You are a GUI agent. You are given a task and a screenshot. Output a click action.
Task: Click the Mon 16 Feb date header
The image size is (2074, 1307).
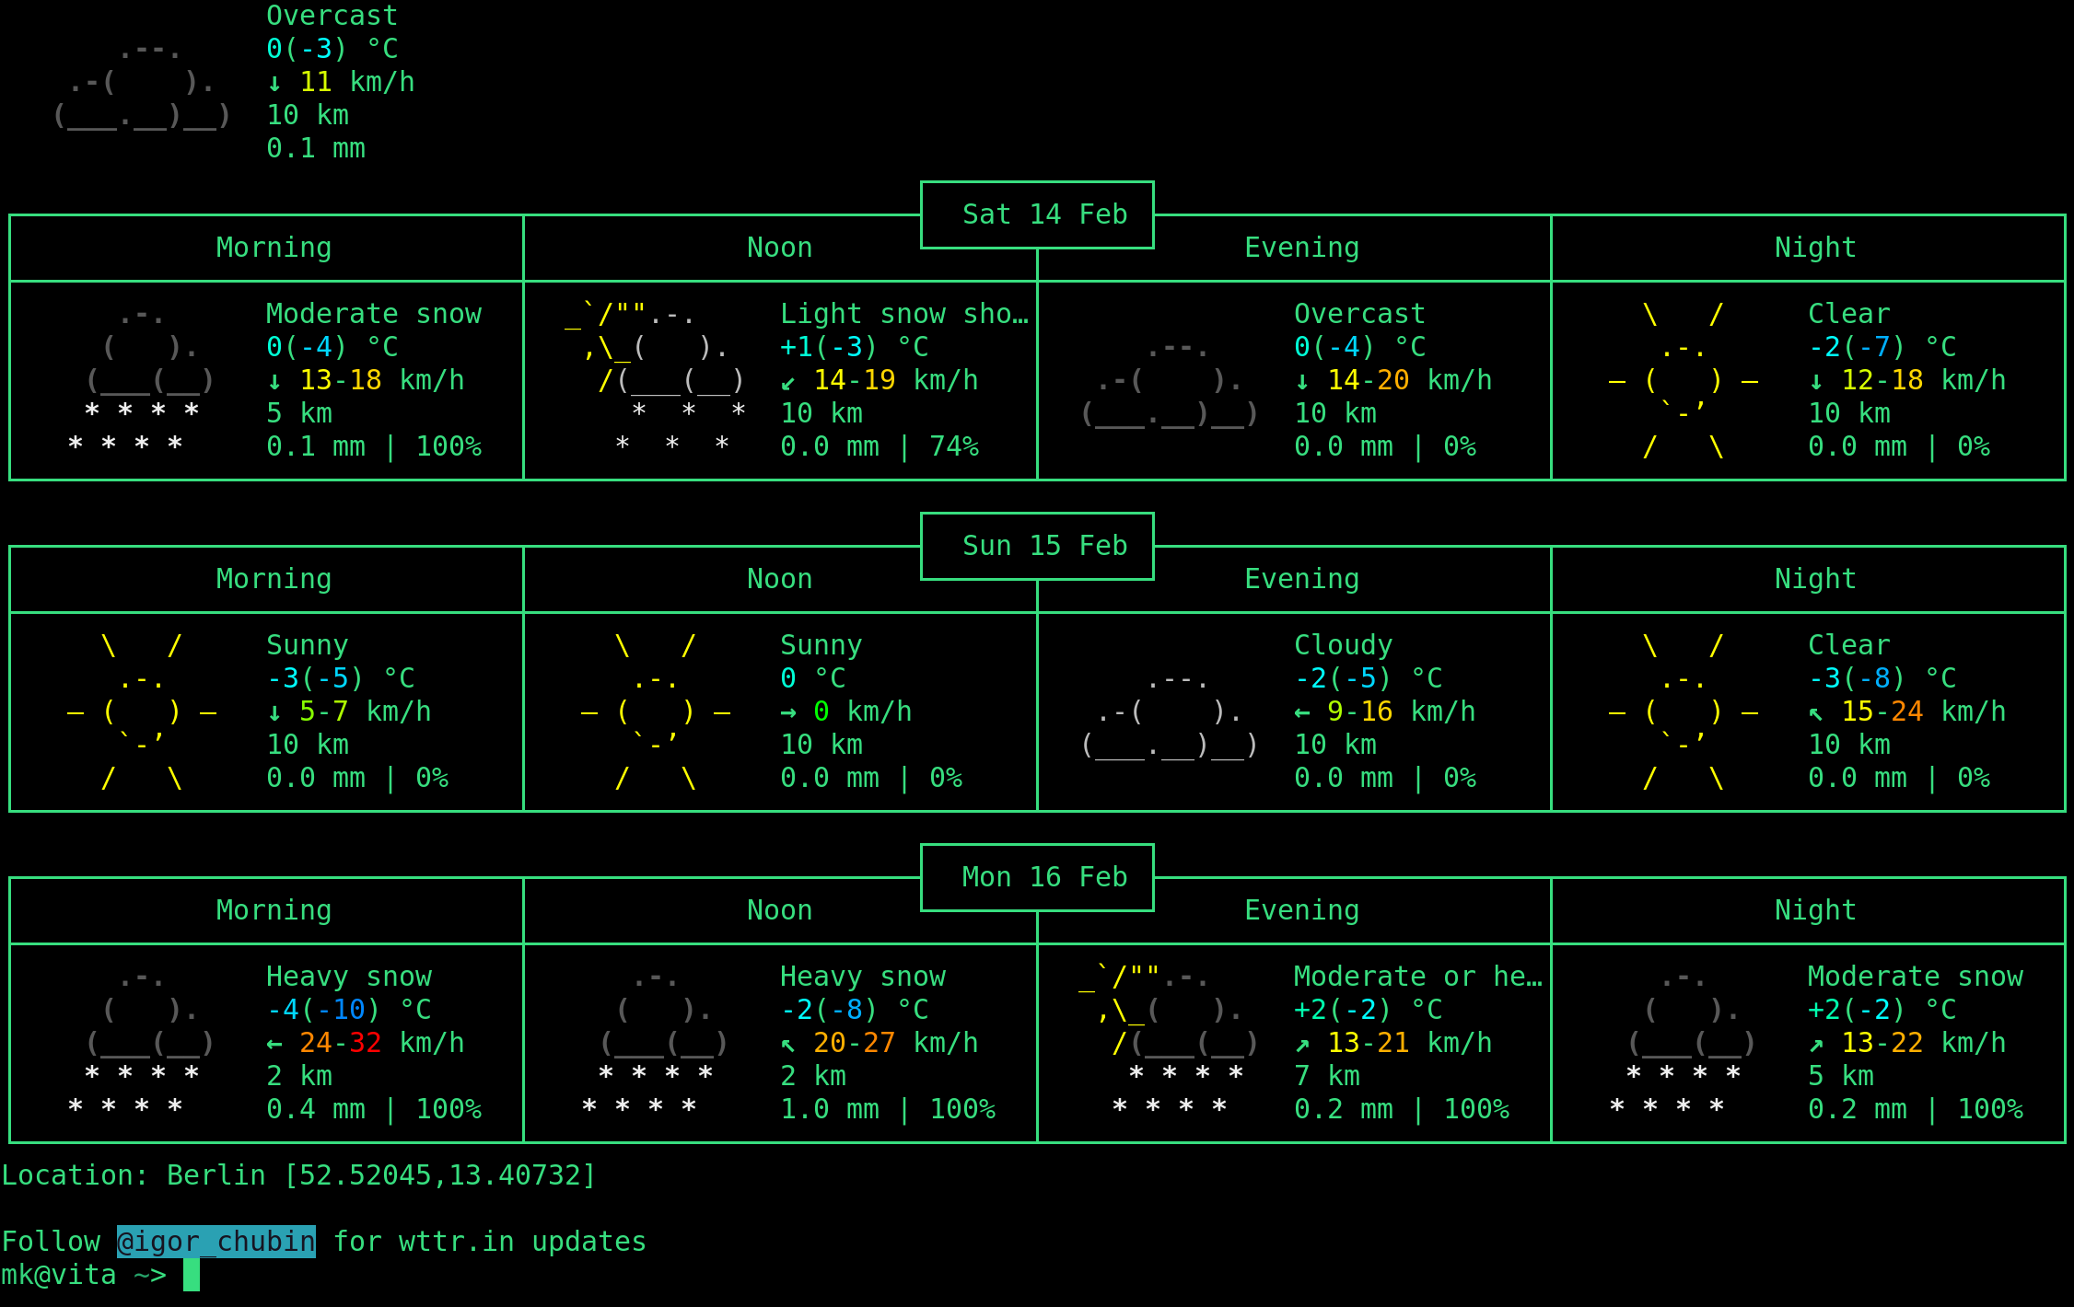click(1044, 877)
